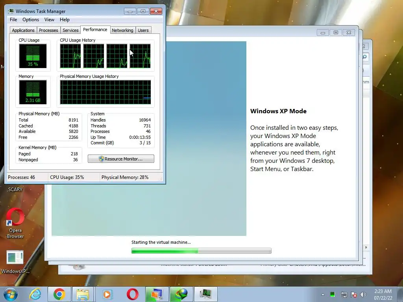
Task: Open the network status tray icon
Action: coord(344,295)
